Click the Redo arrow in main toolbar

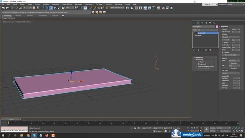coord(7,8)
